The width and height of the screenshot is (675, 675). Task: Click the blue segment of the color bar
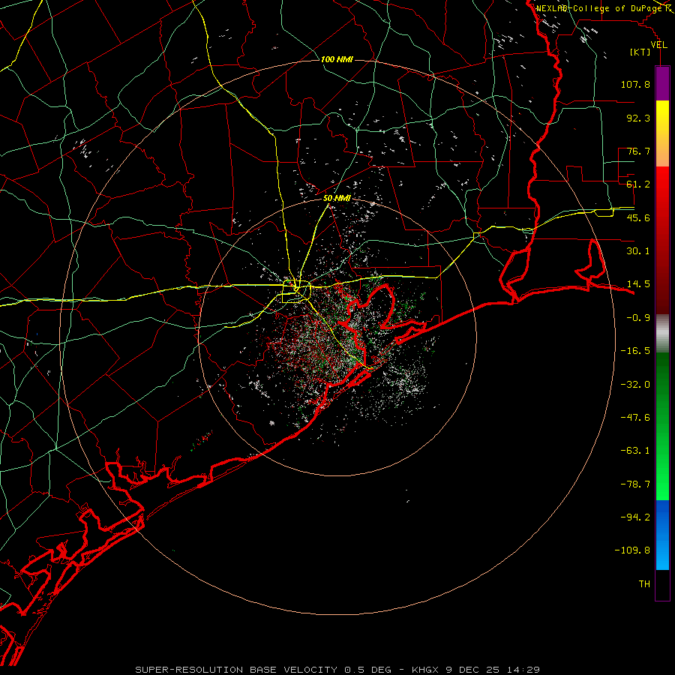[662, 535]
